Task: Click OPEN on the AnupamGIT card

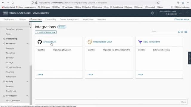Action: [x=40, y=74]
